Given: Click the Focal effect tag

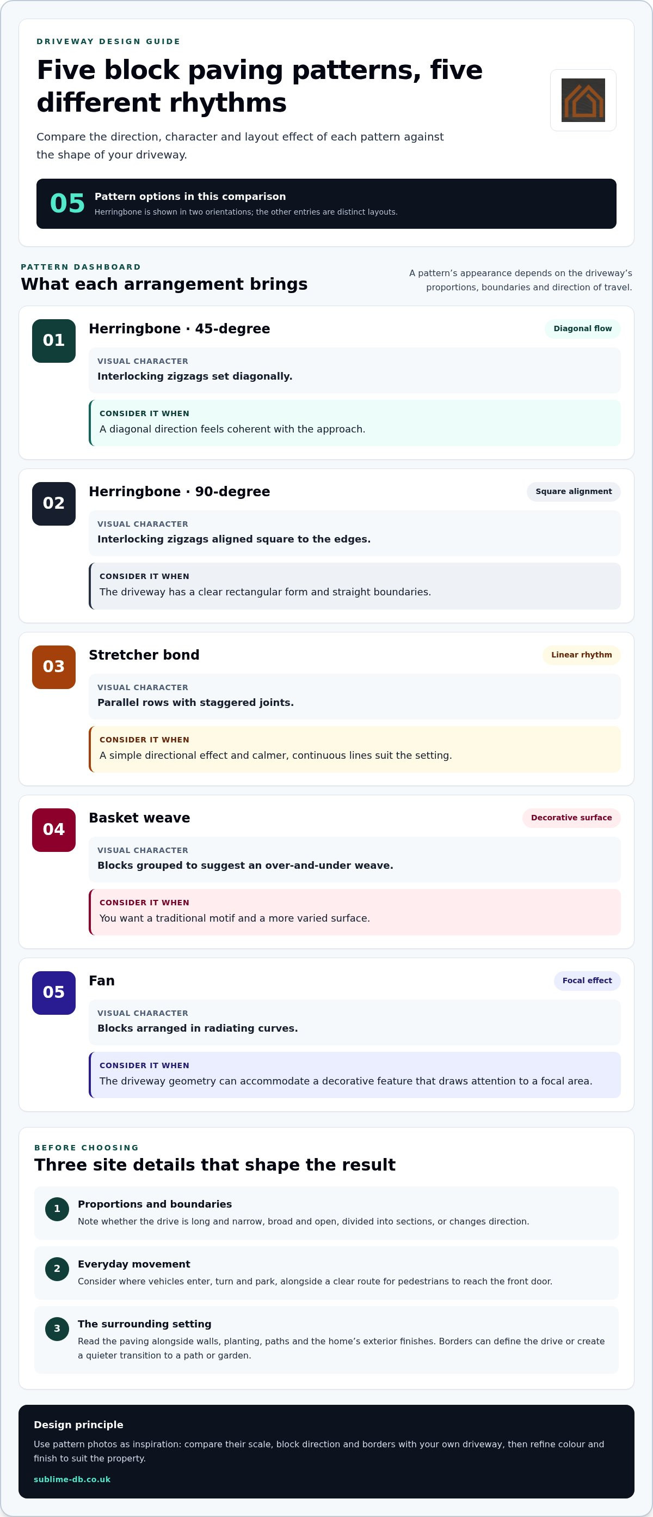Looking at the screenshot, I should point(587,980).
